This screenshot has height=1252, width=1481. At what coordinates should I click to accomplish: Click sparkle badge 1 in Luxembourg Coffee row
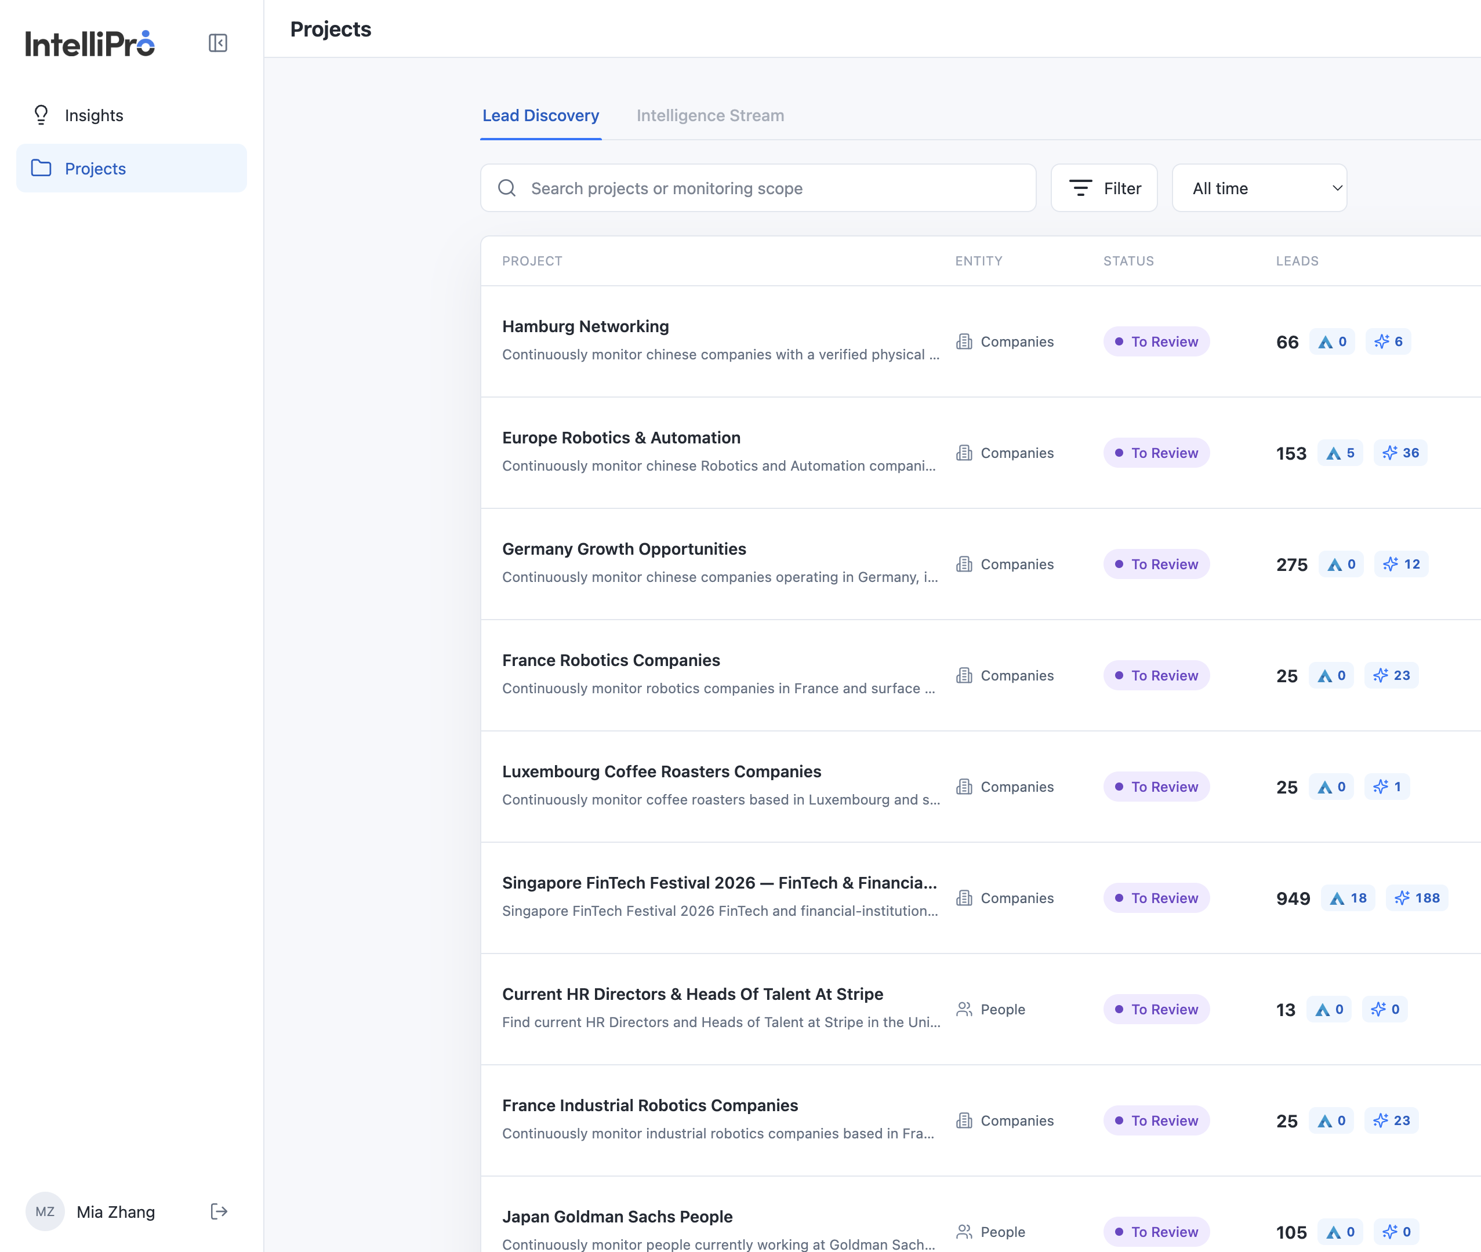click(1386, 787)
